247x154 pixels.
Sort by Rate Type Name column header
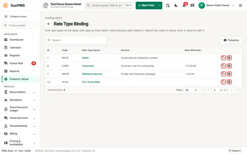(x=92, y=50)
